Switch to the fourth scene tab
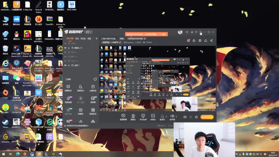 coord(89,38)
